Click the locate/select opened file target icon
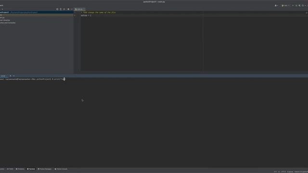308x173 pixels. point(57,9)
